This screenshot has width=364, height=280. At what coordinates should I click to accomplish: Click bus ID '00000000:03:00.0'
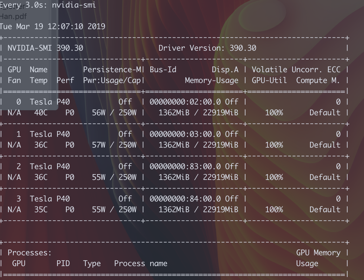[185, 134]
